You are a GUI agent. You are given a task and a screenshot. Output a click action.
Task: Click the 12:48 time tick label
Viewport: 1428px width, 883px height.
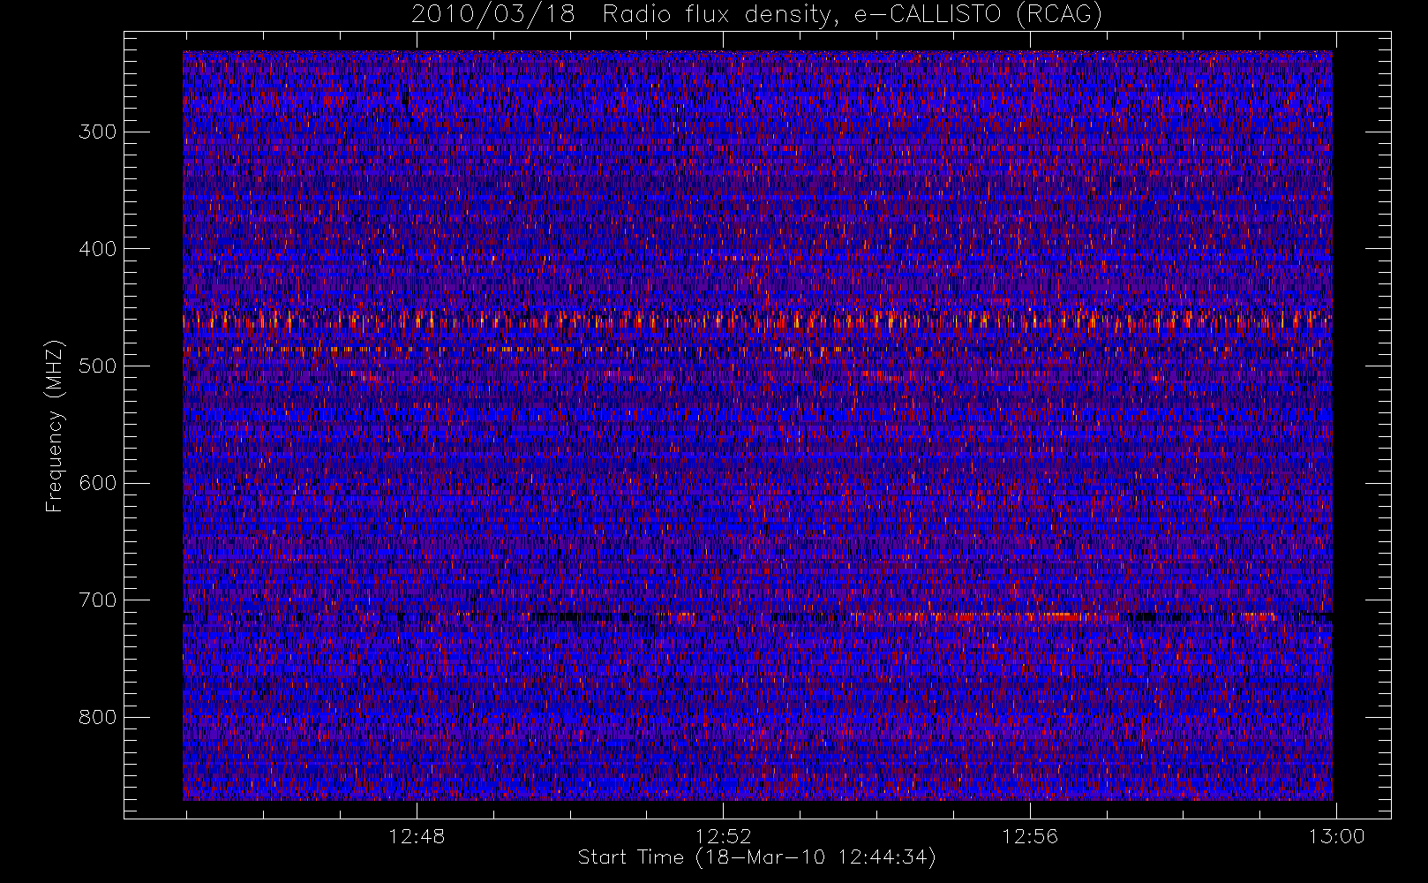coord(417,836)
